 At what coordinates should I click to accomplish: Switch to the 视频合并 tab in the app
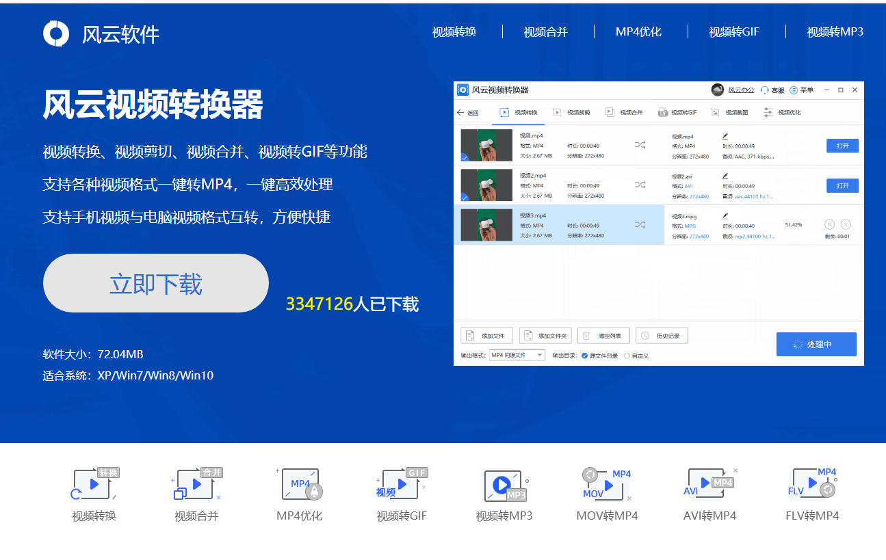[x=624, y=112]
